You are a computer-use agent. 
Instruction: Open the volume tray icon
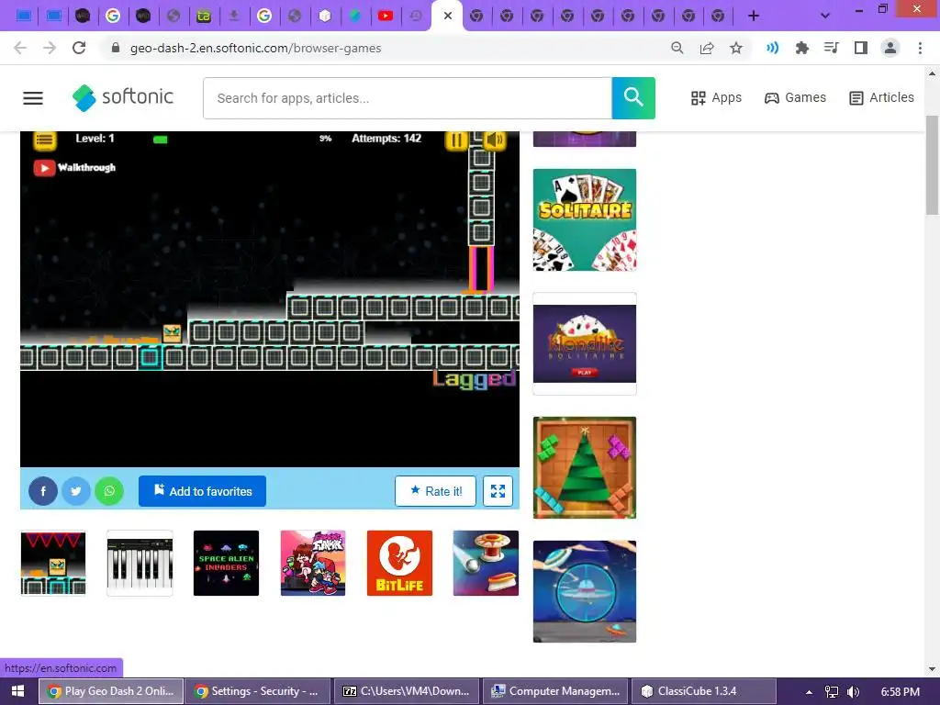pos(853,692)
